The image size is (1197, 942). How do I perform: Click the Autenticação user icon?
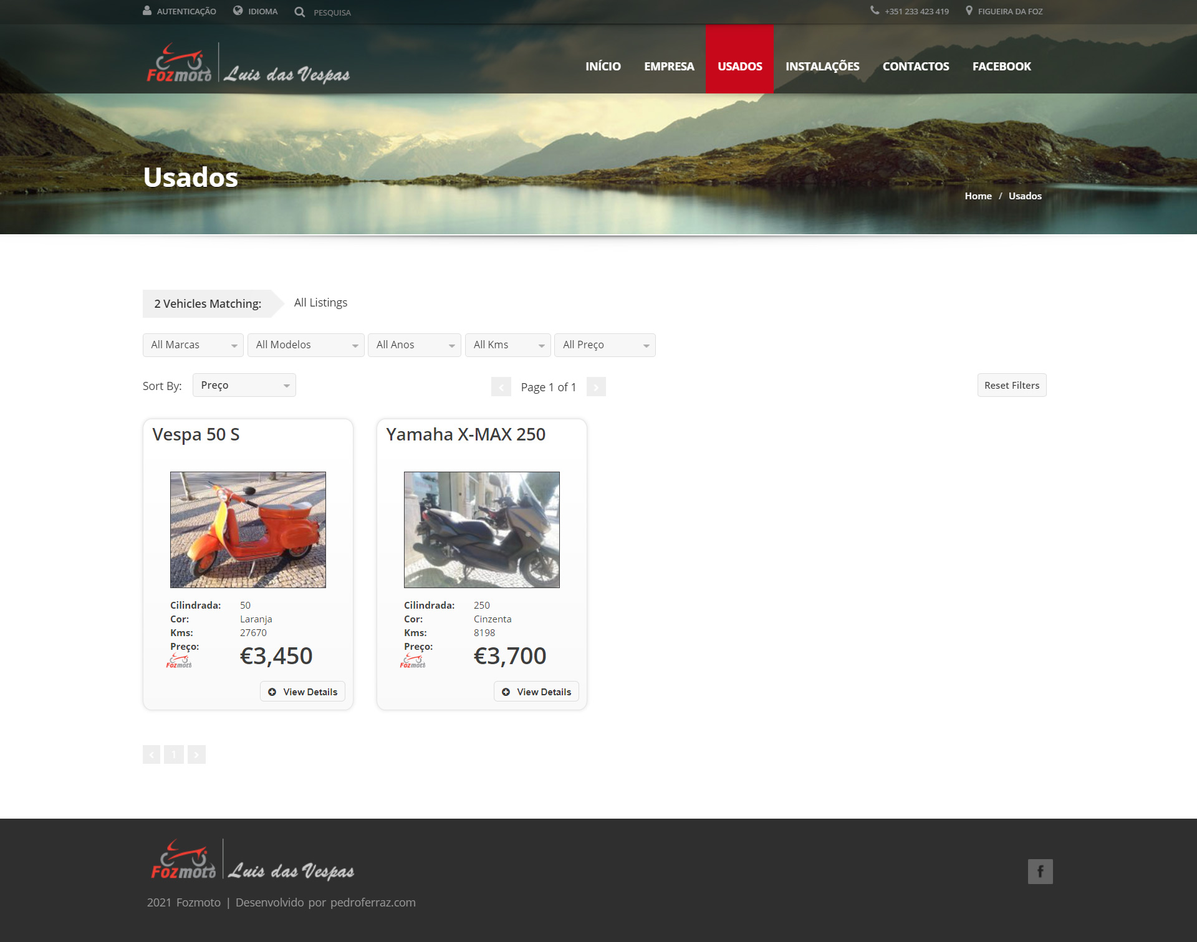coord(147,11)
